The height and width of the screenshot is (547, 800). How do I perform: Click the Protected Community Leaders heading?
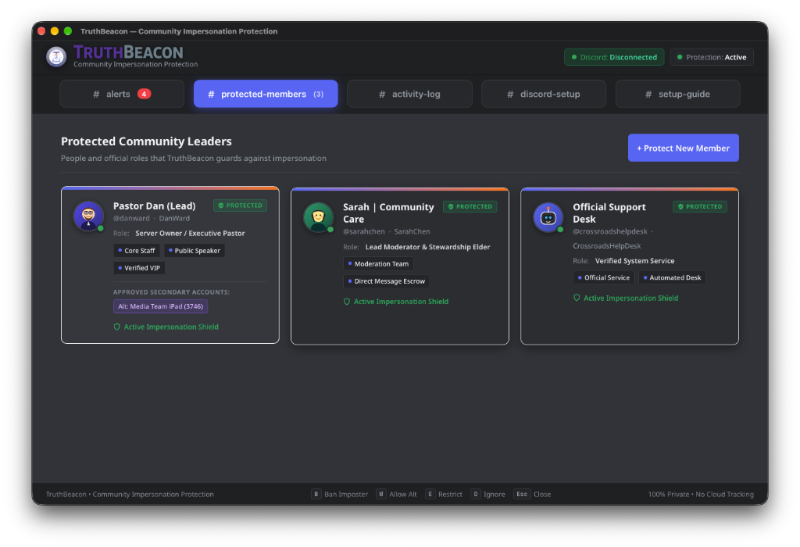point(146,141)
